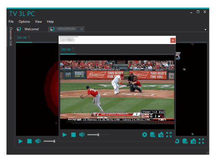Select Server 1 tab in main window

[23, 38]
